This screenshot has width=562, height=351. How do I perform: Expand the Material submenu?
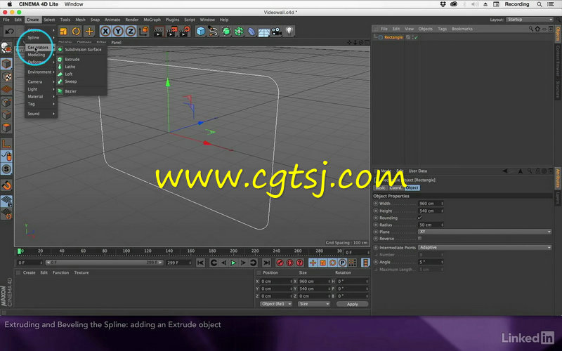[41, 97]
